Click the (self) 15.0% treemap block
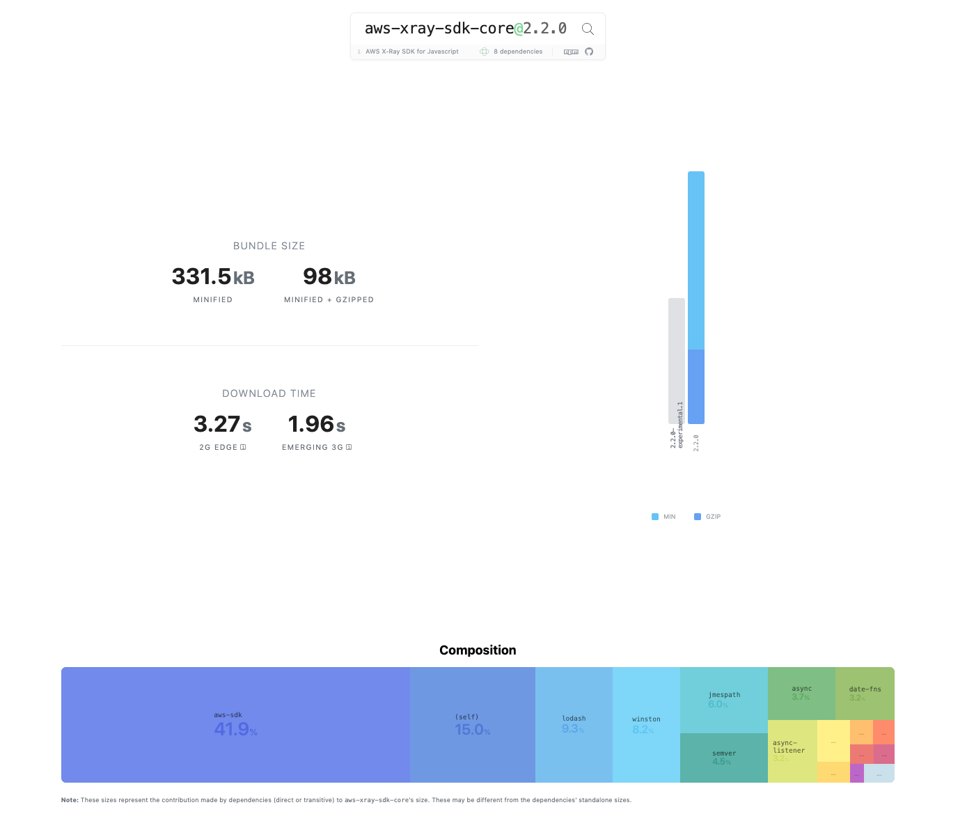This screenshot has width=967, height=814. pyautogui.click(x=473, y=725)
